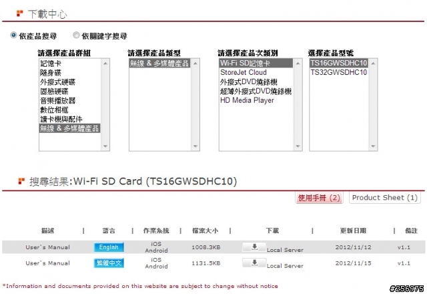The image size is (427, 294).
Task: Click file size 1008.3KB
Action: point(205,247)
